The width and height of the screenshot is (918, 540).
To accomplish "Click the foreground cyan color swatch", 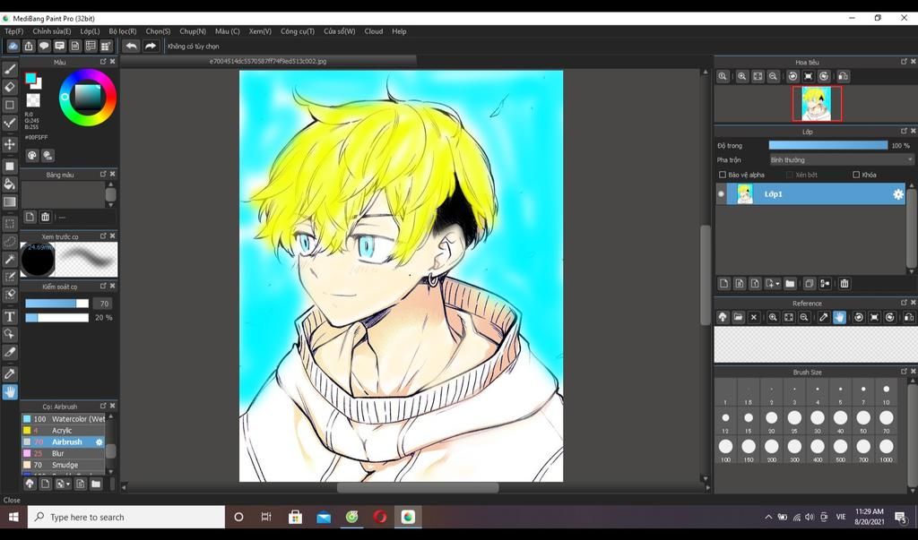I will [30, 79].
